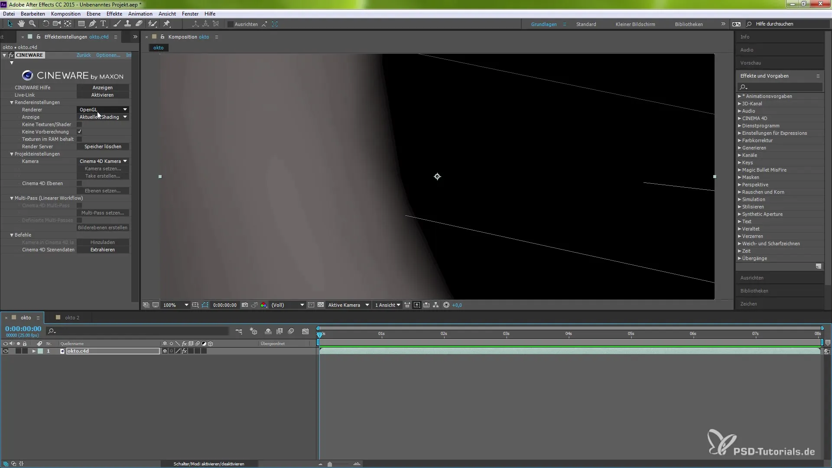This screenshot has width=832, height=468.
Task: Click okto.c4d layer label color swatch
Action: tap(40, 351)
